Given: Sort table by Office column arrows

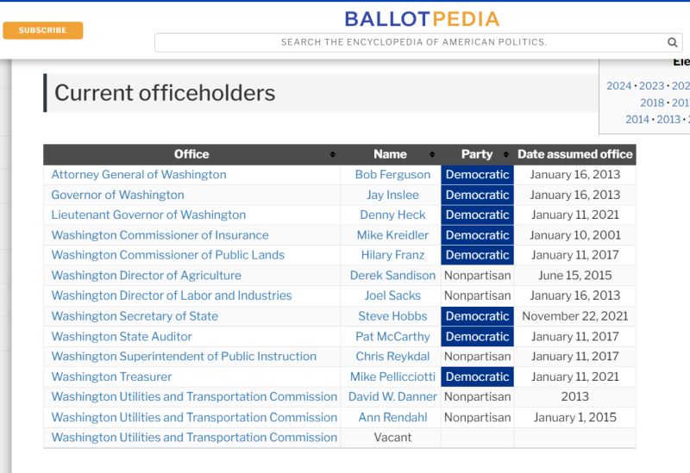Looking at the screenshot, I should pyautogui.click(x=333, y=154).
